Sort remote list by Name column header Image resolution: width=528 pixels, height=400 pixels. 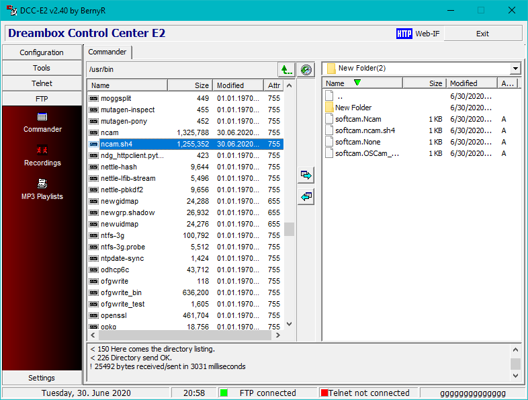[128, 85]
